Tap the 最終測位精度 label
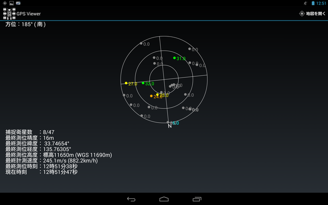328x205 pixels. pyautogui.click(x=22, y=138)
